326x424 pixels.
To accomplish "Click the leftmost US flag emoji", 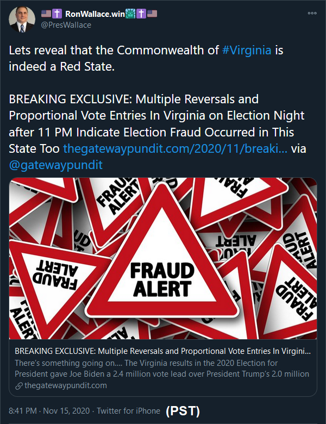I will [46, 14].
